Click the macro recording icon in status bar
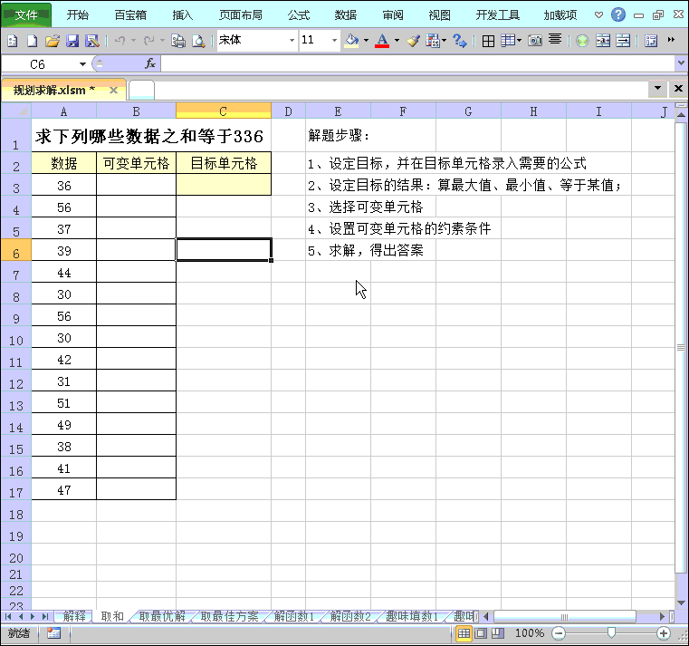 click(53, 632)
